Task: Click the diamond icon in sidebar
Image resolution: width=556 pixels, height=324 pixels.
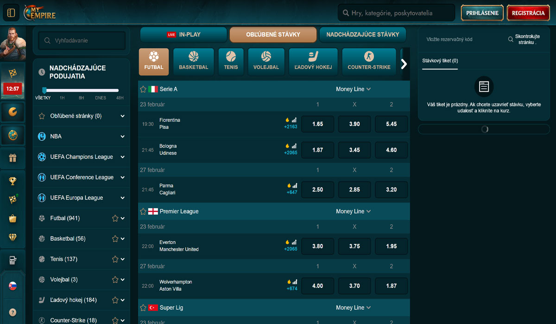Action: [x=13, y=237]
